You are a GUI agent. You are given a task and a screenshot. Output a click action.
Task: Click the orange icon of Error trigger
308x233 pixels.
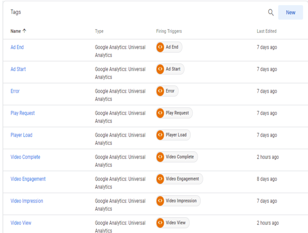(160, 91)
